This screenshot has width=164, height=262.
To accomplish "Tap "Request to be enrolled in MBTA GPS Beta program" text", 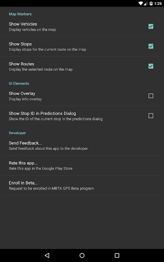I will coord(51,188).
